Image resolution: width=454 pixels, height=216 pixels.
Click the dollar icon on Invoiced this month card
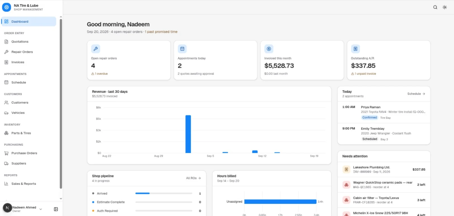(x=269, y=49)
